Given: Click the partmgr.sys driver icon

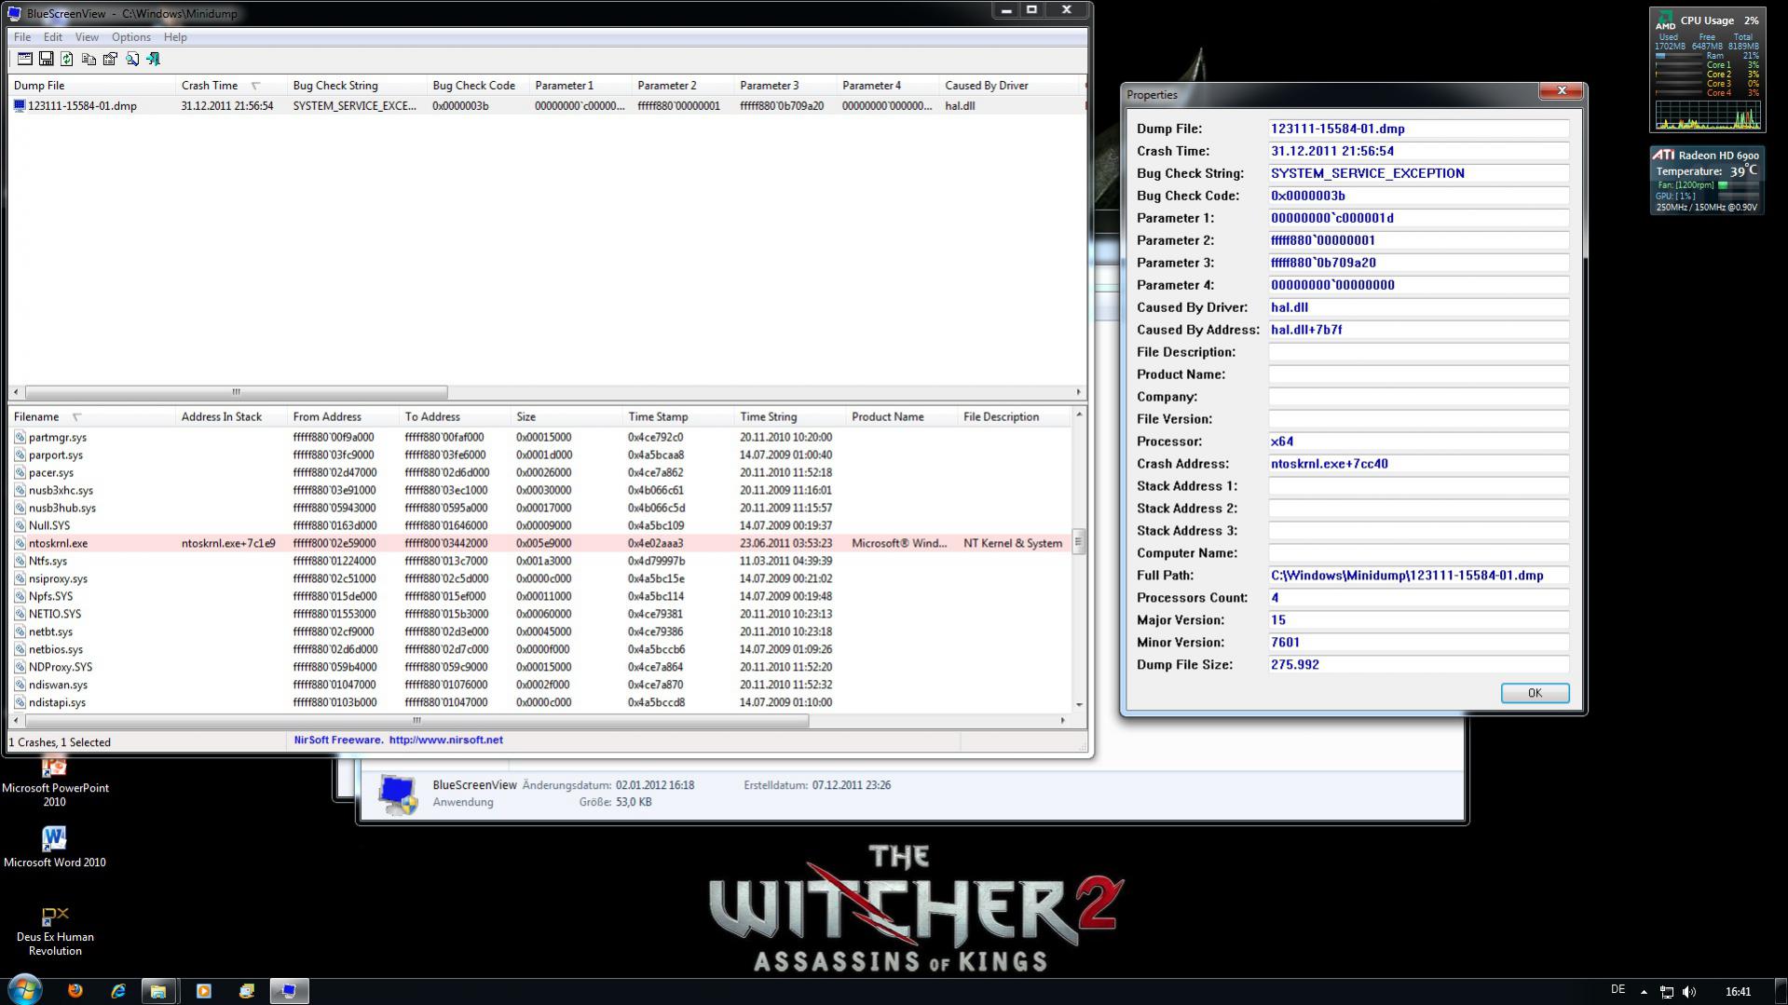Looking at the screenshot, I should (x=20, y=437).
